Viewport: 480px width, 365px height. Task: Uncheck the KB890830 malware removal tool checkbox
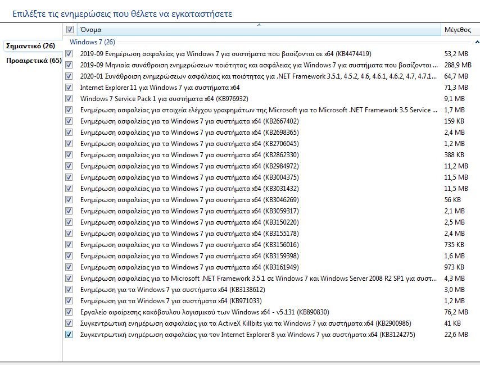click(69, 312)
